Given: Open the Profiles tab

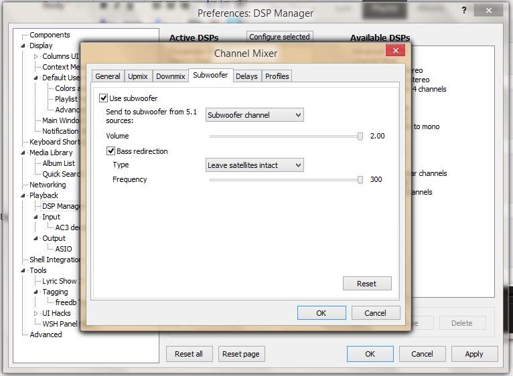Looking at the screenshot, I should tap(277, 76).
